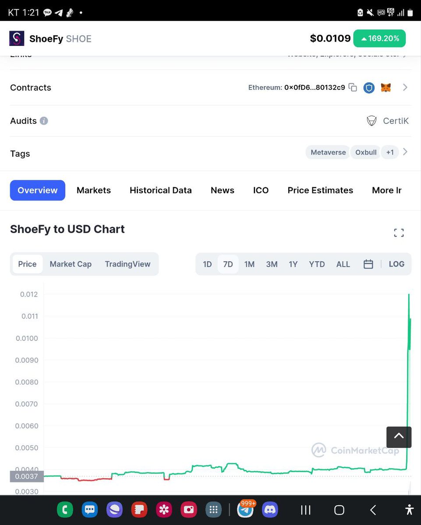The height and width of the screenshot is (525, 421).
Task: Open Telegram with 999+ badge
Action: [x=246, y=509]
